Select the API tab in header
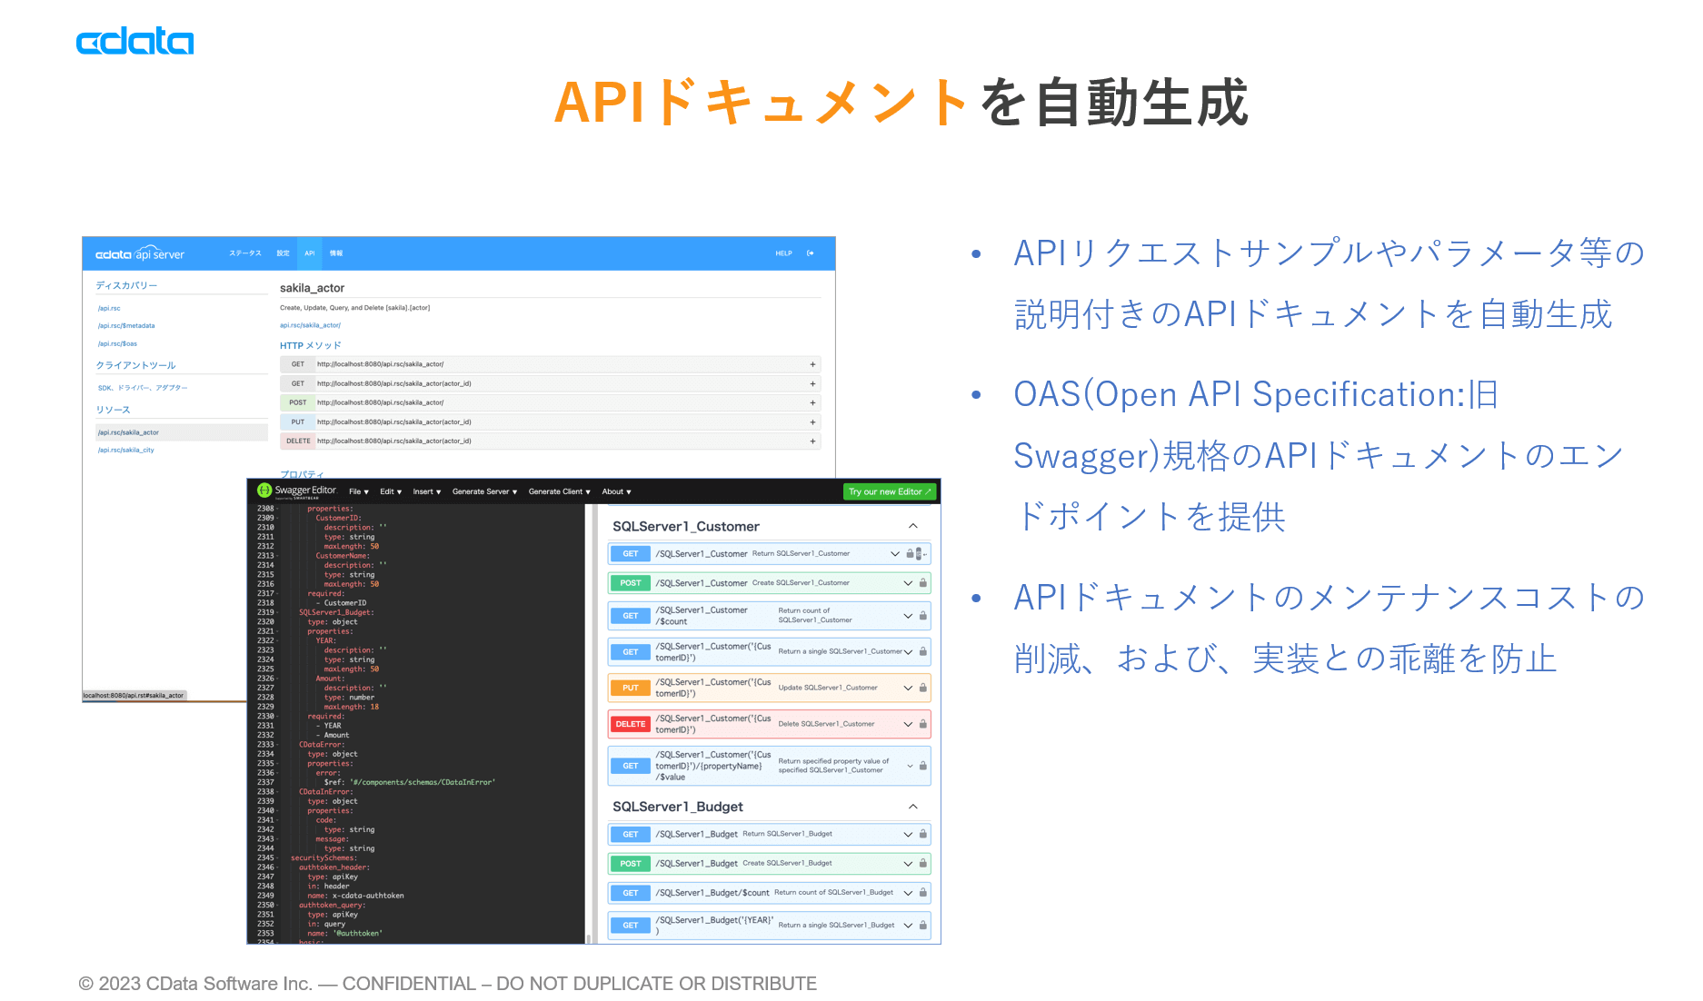The image size is (1703, 1001). 310,253
